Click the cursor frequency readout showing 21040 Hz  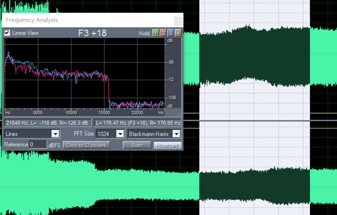(47, 123)
